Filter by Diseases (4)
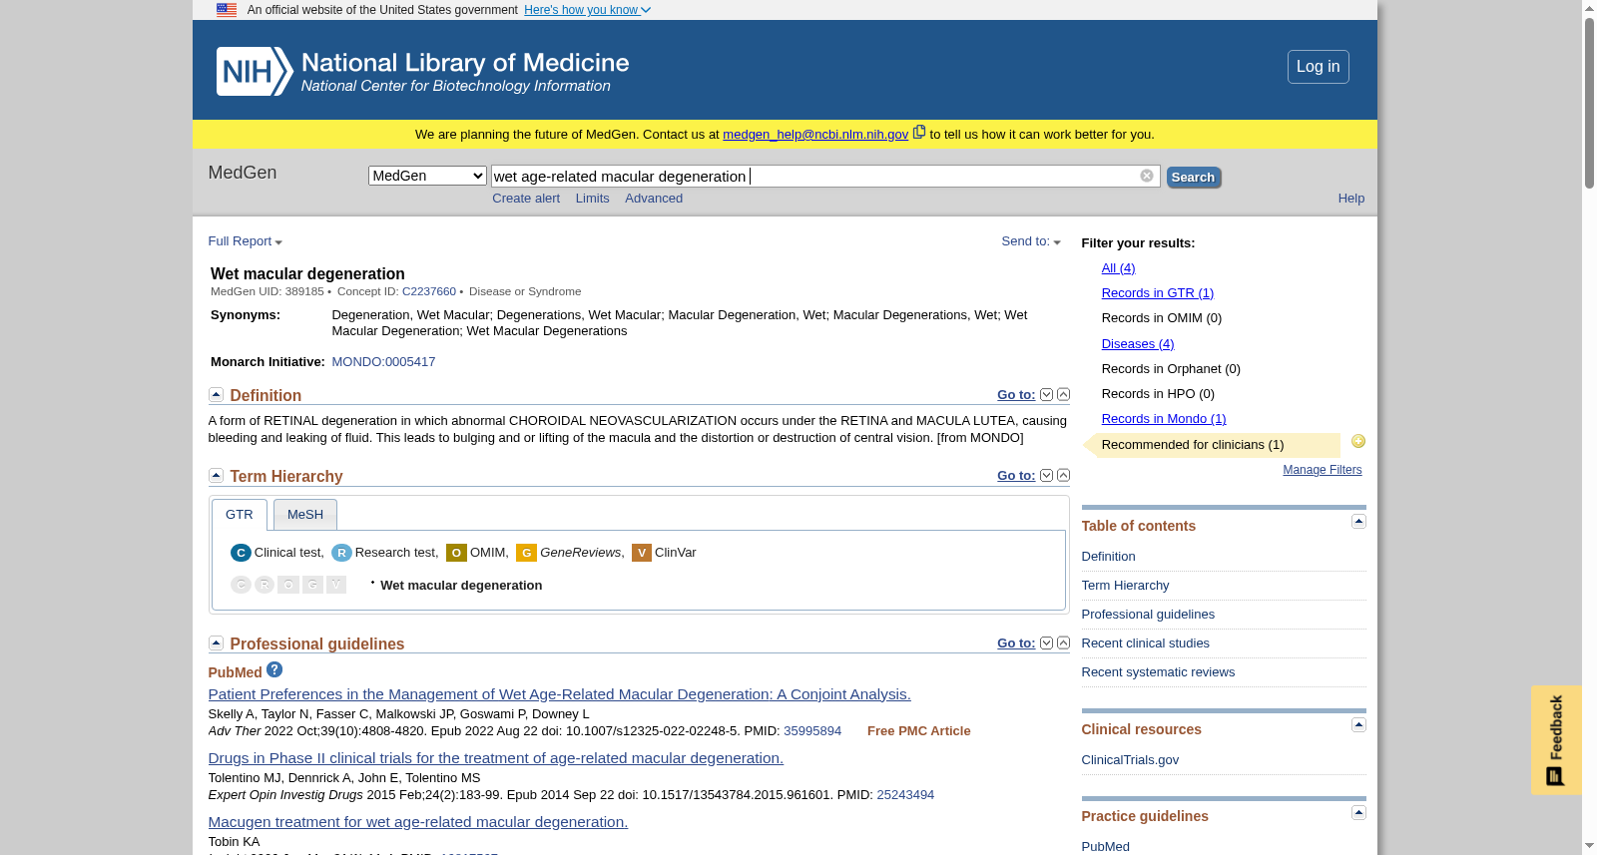 click(1138, 344)
